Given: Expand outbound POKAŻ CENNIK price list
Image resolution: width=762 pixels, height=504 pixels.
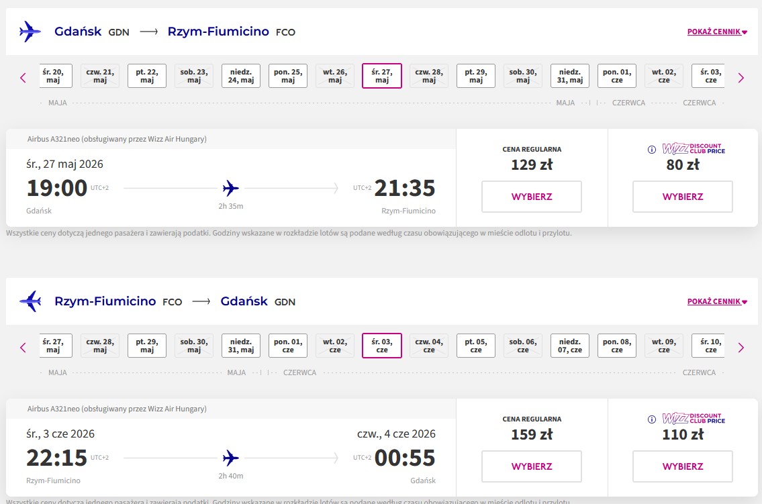Looking at the screenshot, I should tap(717, 32).
